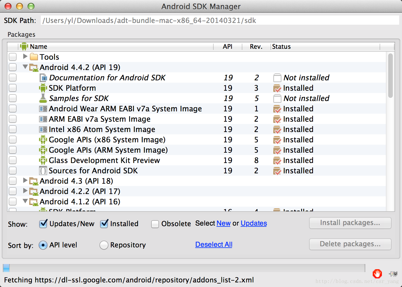Click the Install packages... button

(350, 223)
